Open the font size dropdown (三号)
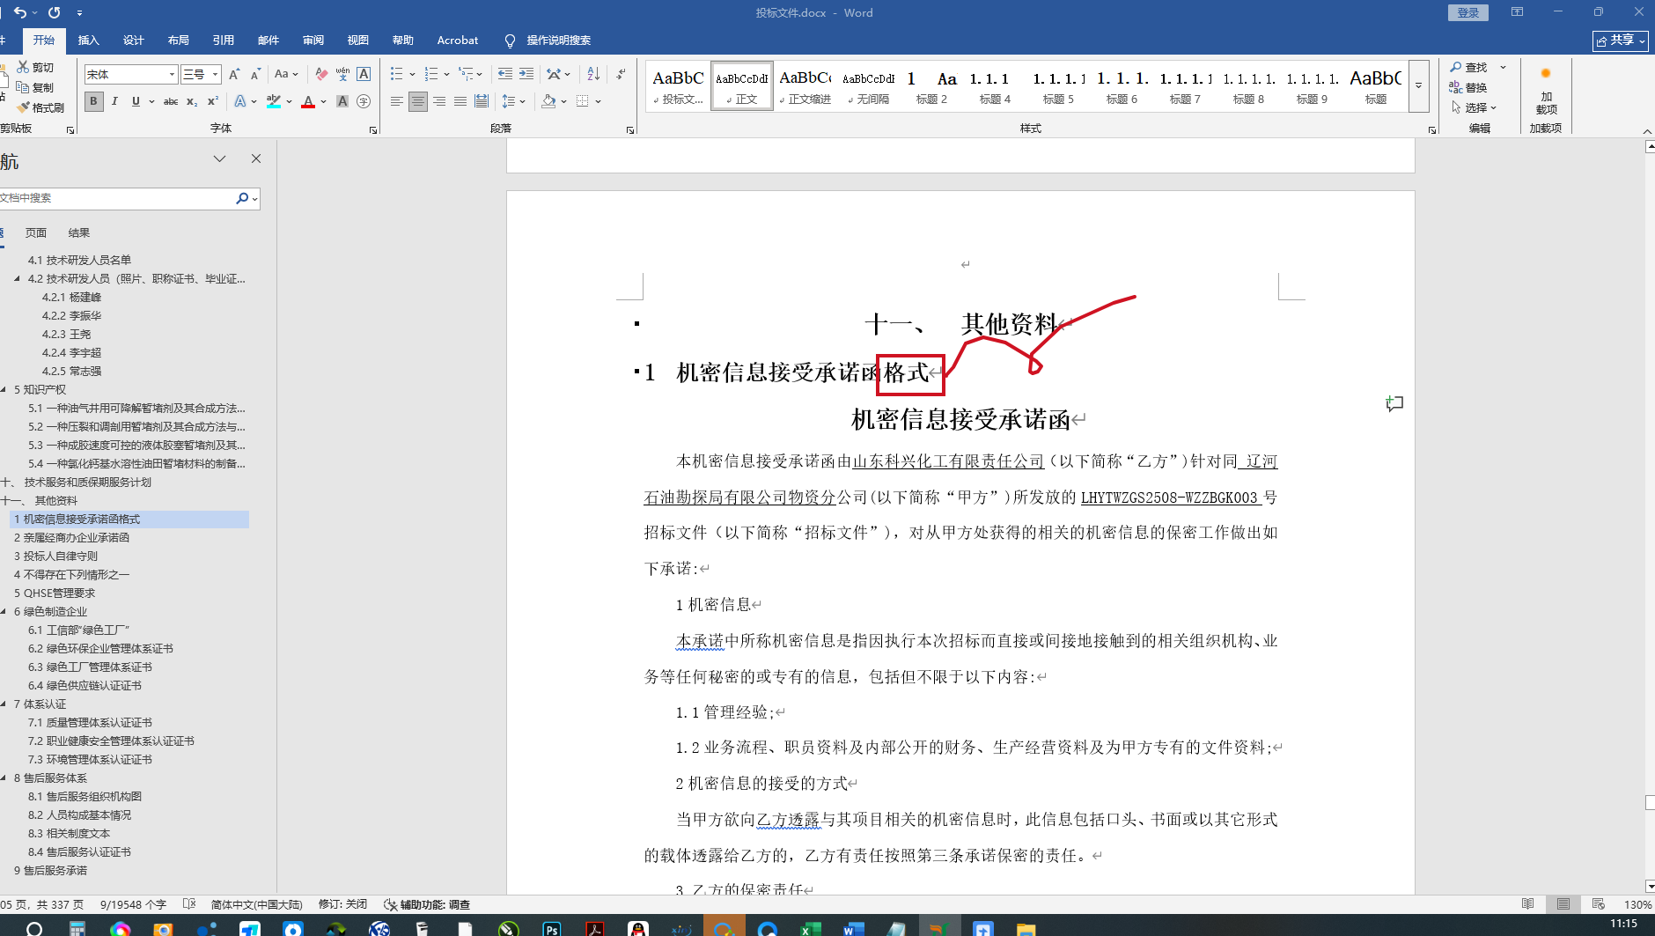 [215, 75]
